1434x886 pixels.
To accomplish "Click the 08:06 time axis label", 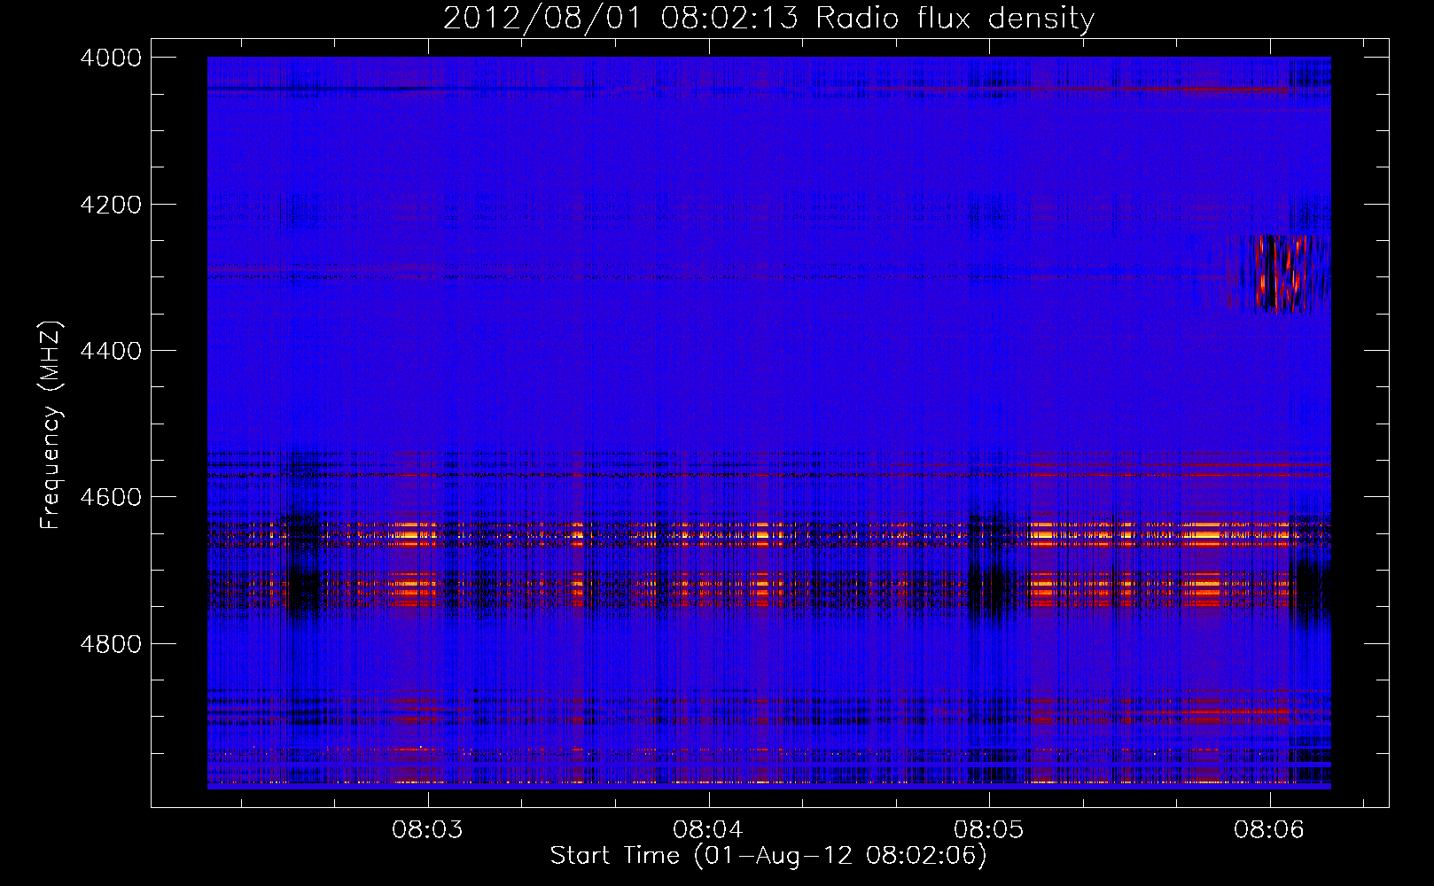I will [1269, 829].
